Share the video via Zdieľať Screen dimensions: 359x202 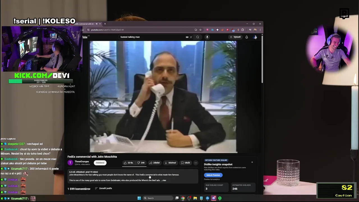tap(155, 163)
